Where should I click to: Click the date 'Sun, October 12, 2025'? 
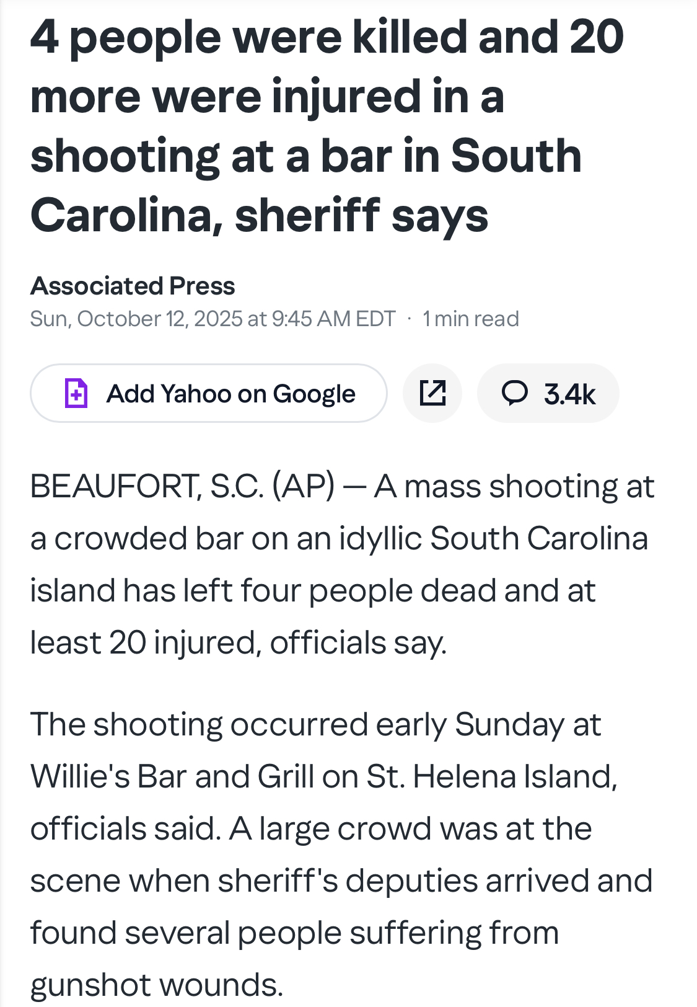coord(136,319)
